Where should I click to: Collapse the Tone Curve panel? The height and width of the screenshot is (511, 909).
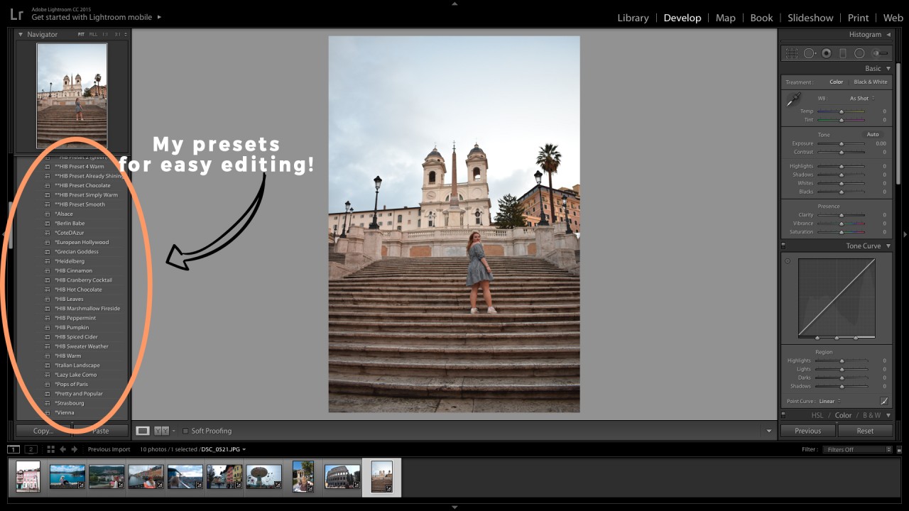(x=888, y=246)
